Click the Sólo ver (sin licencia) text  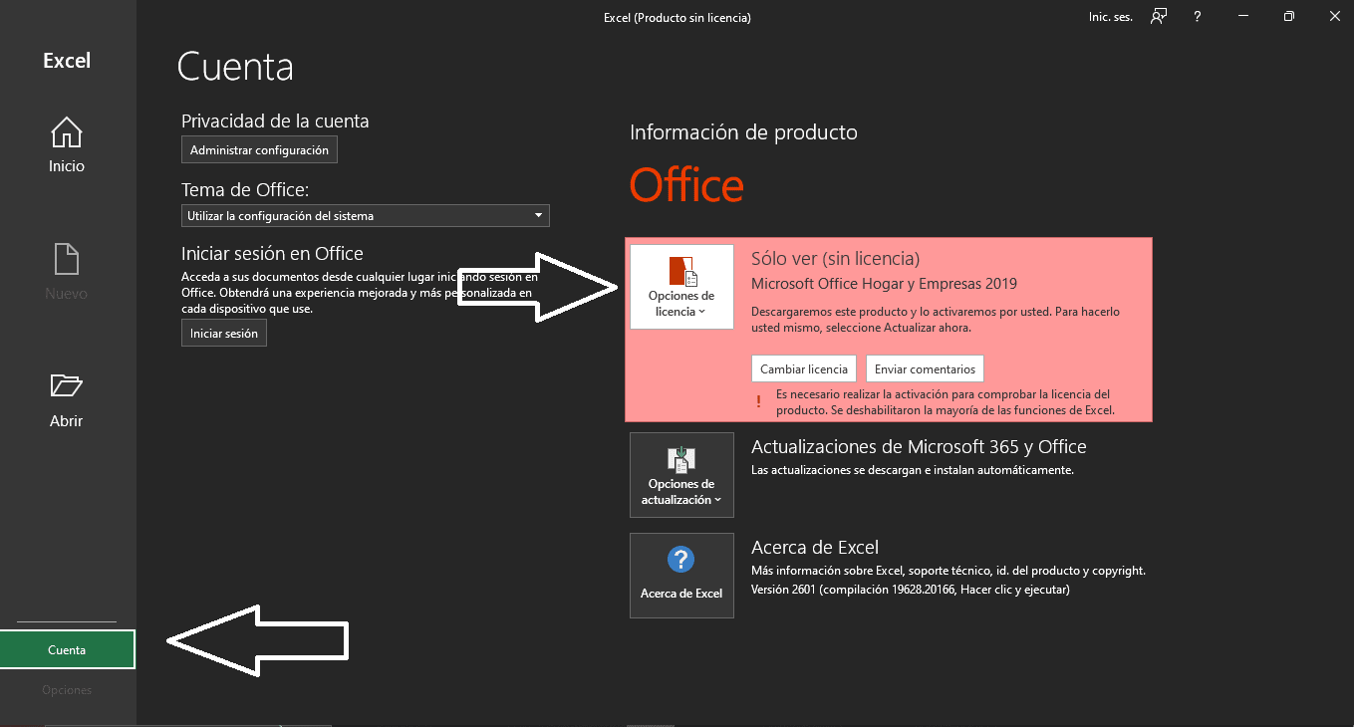click(835, 259)
